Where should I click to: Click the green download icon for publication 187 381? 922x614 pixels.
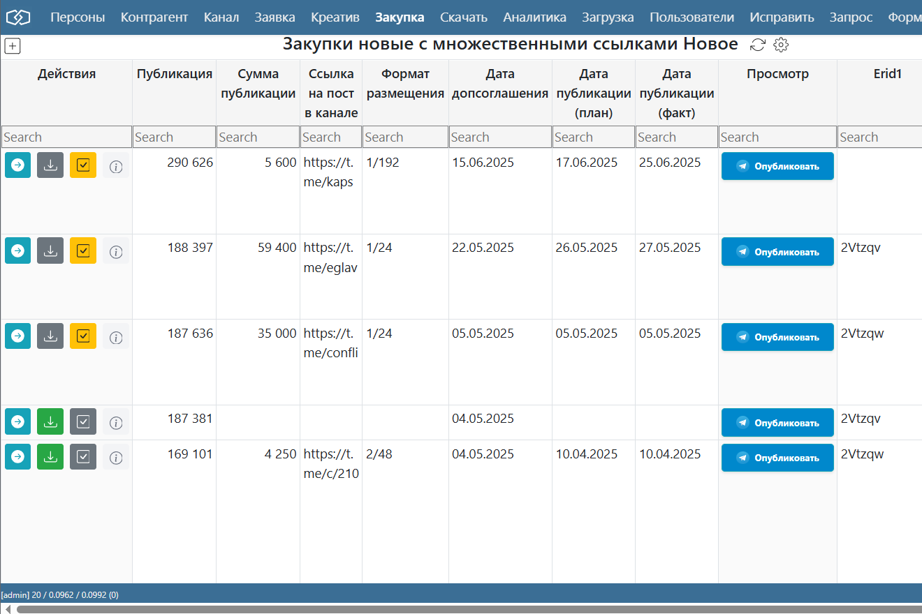click(x=50, y=421)
